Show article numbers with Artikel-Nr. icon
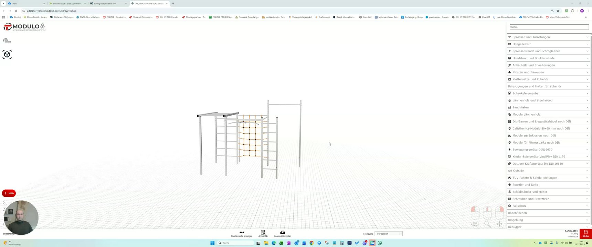The width and height of the screenshot is (592, 247). pyautogui.click(x=263, y=232)
